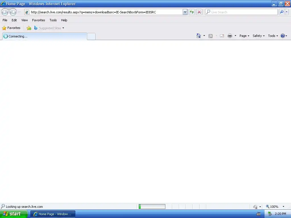Stop loading with the red X icon
Viewport: 291px width, 218px height.
(x=199, y=12)
